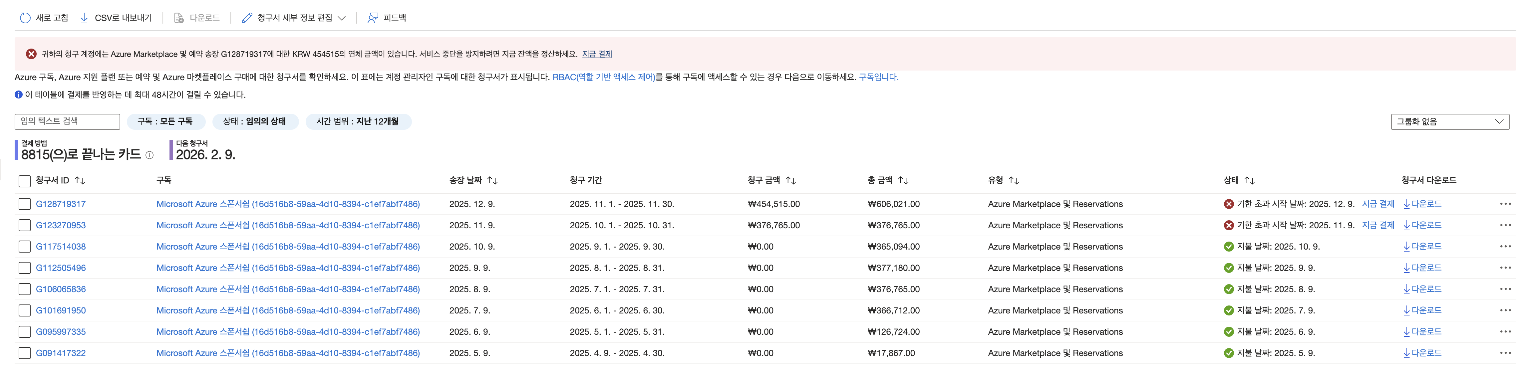The height and width of the screenshot is (386, 1525).
Task: Open more options for invoice G091417322
Action: pos(1505,353)
